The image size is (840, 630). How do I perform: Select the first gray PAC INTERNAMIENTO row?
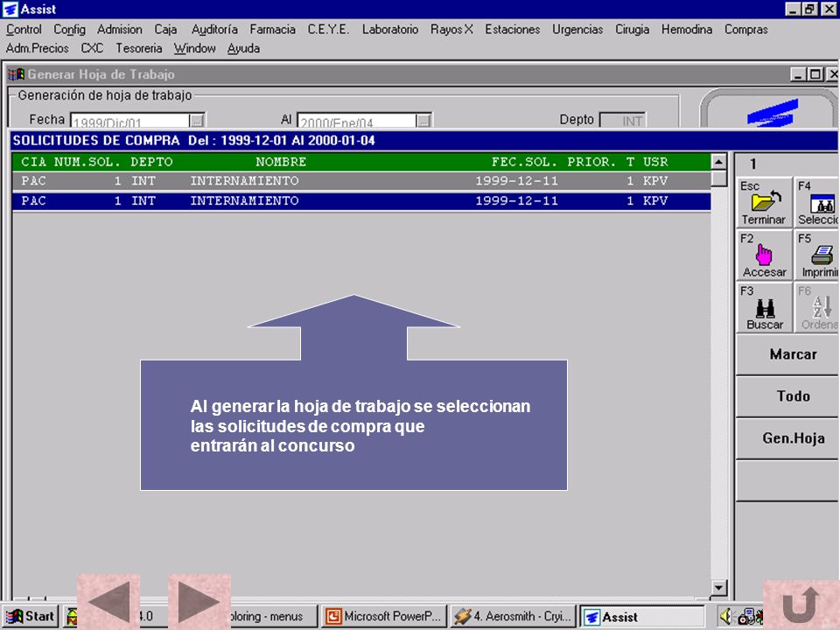[361, 181]
